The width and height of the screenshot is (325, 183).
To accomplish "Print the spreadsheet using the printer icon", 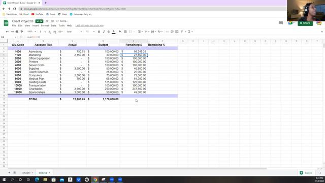I will (17, 32).
